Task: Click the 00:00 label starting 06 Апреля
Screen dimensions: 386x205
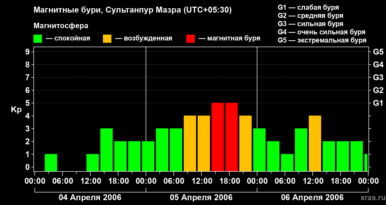Action: tap(257, 181)
